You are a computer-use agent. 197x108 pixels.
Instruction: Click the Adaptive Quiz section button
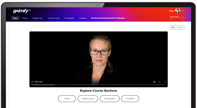point(88,99)
